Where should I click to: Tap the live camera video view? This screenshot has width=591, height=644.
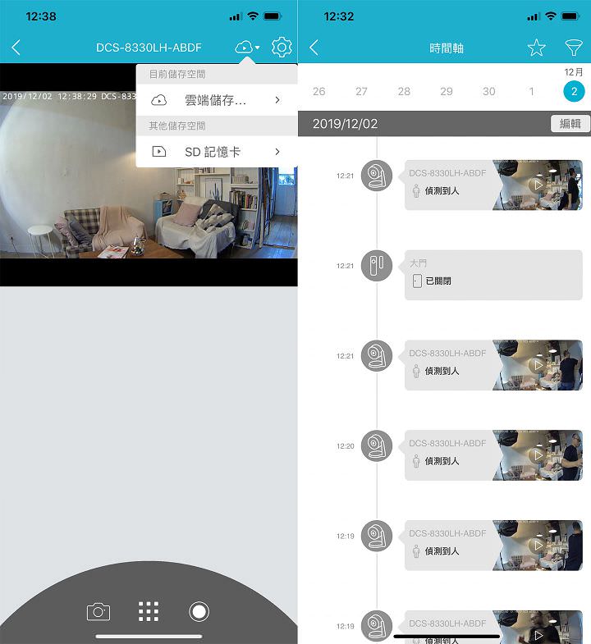[149, 175]
